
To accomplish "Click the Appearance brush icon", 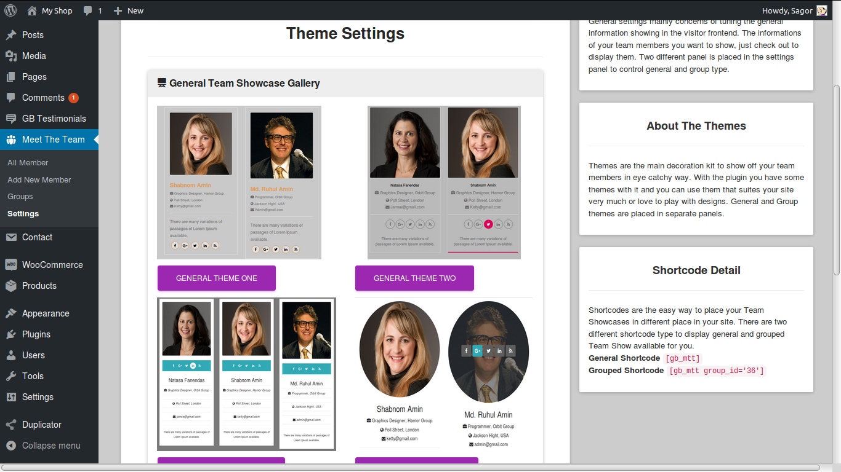I will tap(11, 313).
